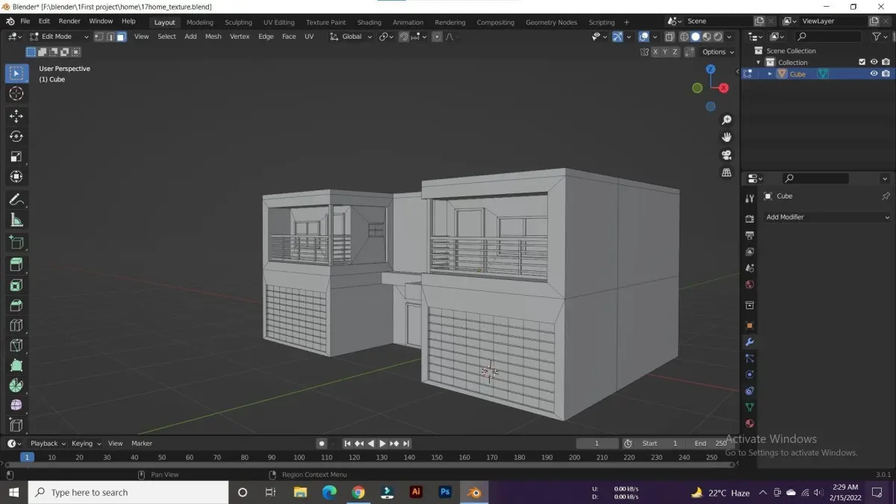Select the Inset Faces tool
This screenshot has height=504, width=896.
[x=16, y=285]
